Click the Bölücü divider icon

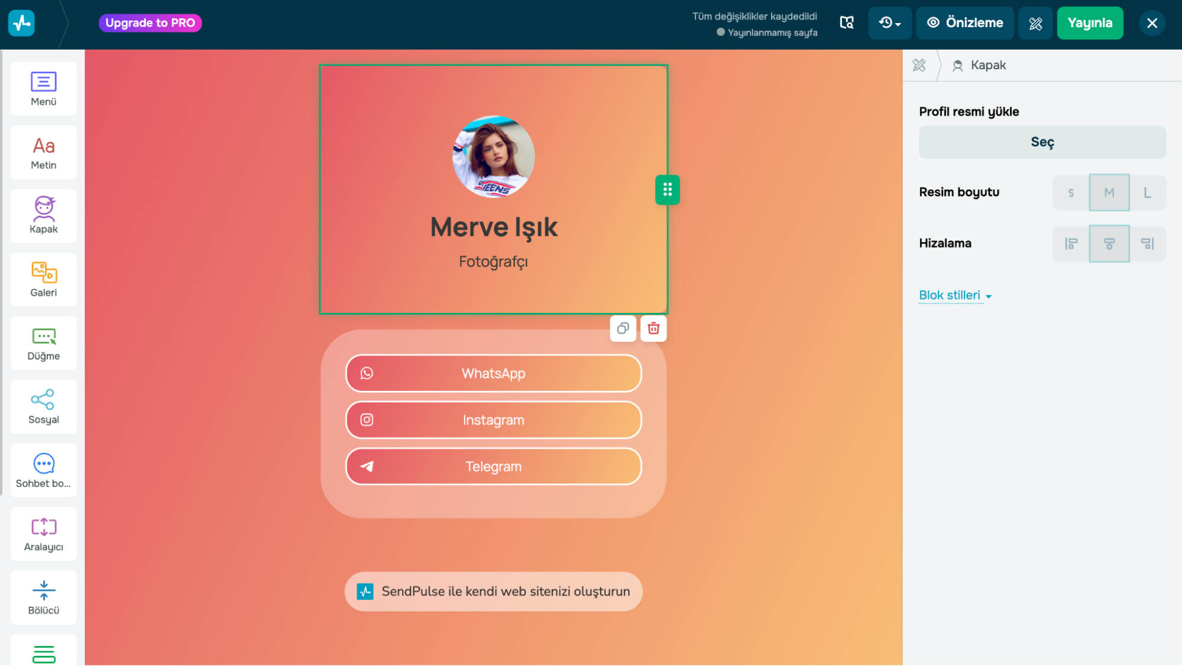pos(43,597)
